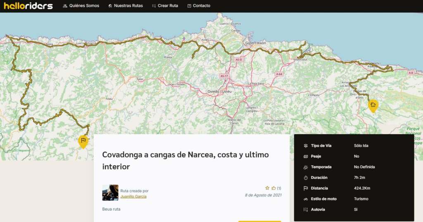Like the route with thumbs-up icon
This screenshot has height=222, width=423.
(x=273, y=188)
